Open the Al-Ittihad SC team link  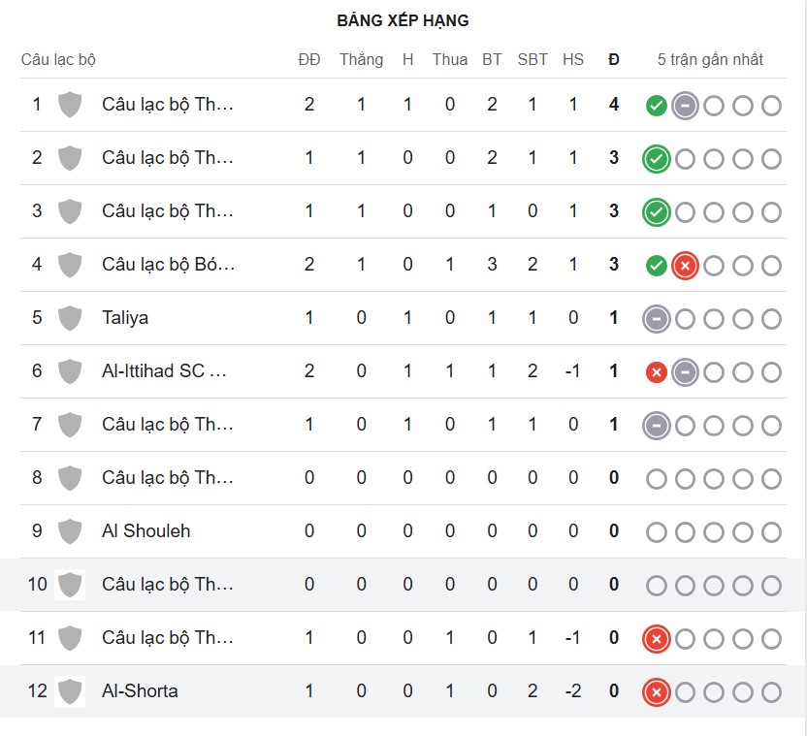point(164,371)
